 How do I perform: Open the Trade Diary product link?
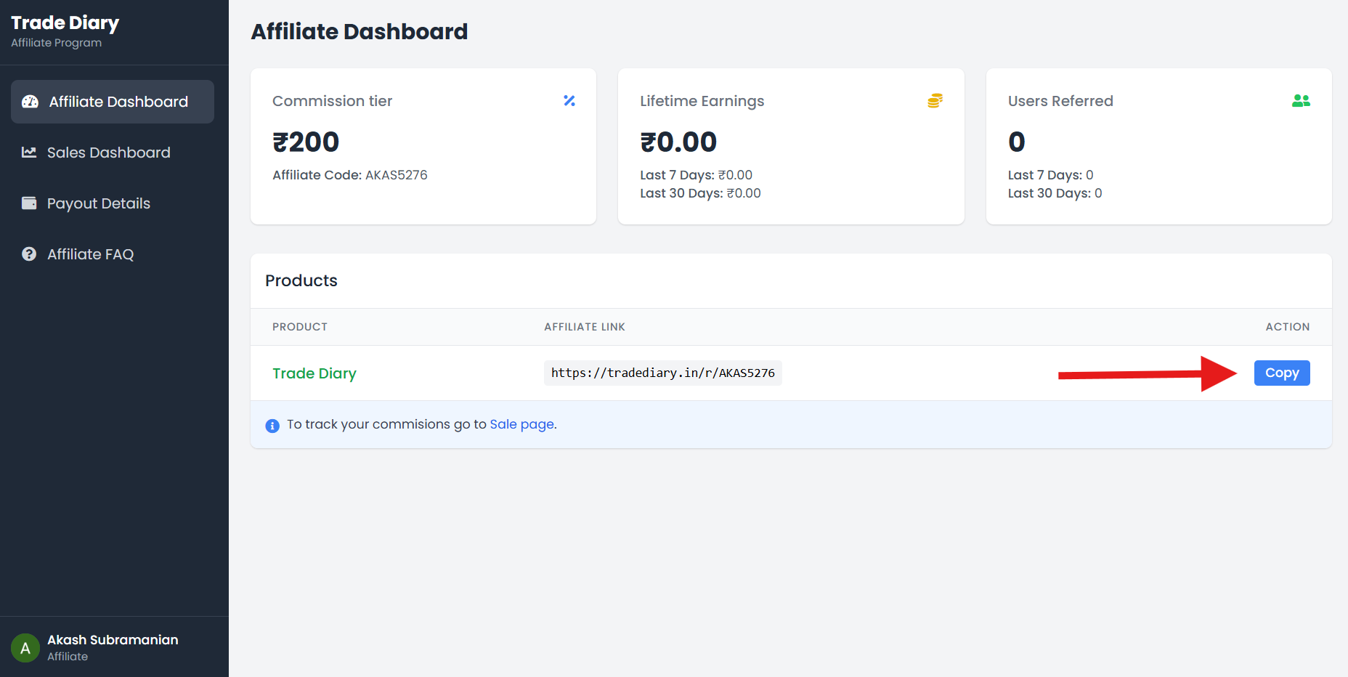pyautogui.click(x=314, y=373)
